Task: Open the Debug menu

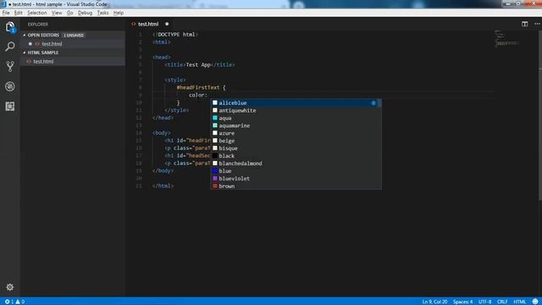Action: coord(85,13)
